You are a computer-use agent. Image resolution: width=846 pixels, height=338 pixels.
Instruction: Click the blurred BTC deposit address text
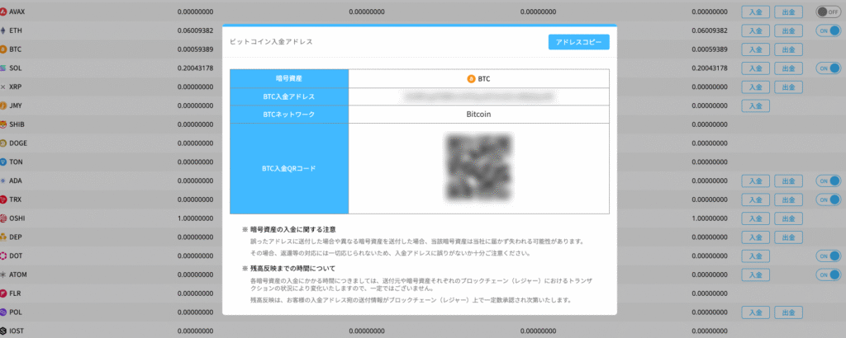click(479, 97)
